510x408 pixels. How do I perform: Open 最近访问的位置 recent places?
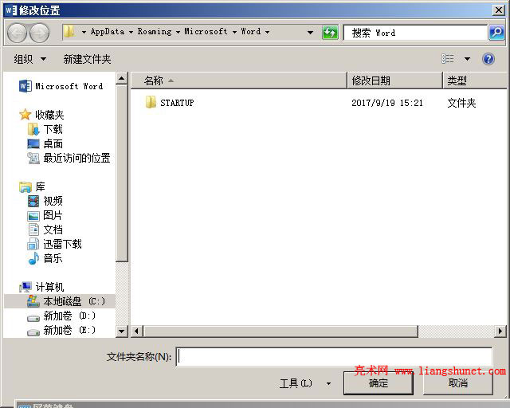(69, 158)
